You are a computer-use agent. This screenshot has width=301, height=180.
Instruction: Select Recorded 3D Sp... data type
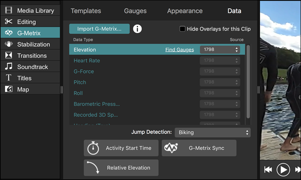pos(96,115)
